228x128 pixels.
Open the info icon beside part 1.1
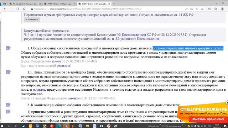tap(8, 72)
